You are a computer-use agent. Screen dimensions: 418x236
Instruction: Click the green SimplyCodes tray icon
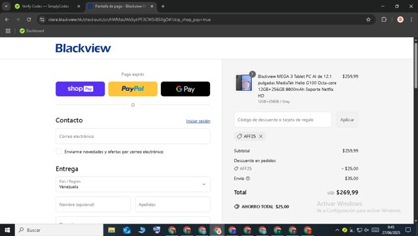pos(345,230)
